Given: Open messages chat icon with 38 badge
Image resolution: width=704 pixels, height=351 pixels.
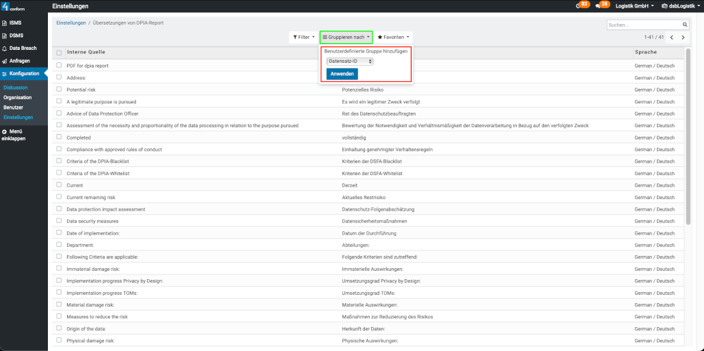Looking at the screenshot, I should point(598,6).
